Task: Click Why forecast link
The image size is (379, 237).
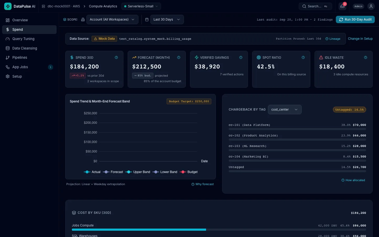Action: click(203, 184)
